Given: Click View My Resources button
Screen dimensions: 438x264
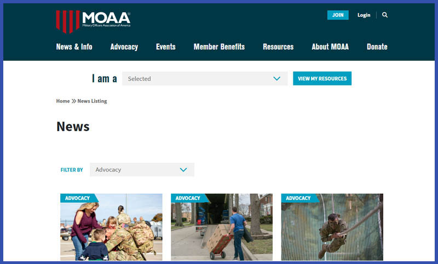Looking at the screenshot, I should pyautogui.click(x=322, y=78).
